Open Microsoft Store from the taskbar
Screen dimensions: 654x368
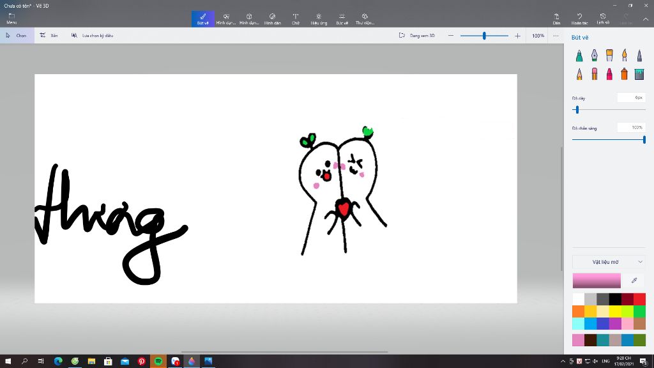coord(108,361)
